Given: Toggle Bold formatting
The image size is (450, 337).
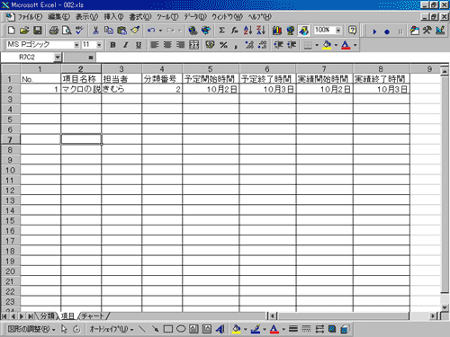Looking at the screenshot, I should click(x=112, y=45).
